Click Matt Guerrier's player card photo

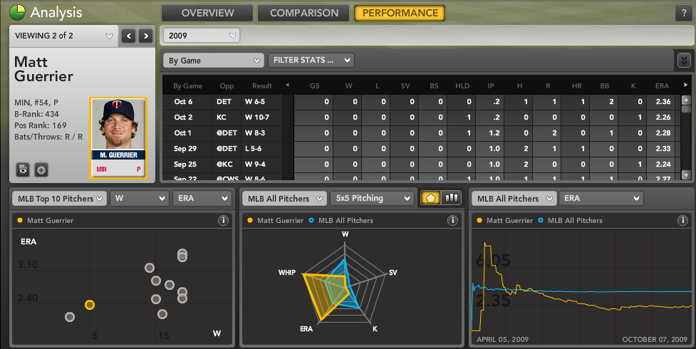coord(118,136)
